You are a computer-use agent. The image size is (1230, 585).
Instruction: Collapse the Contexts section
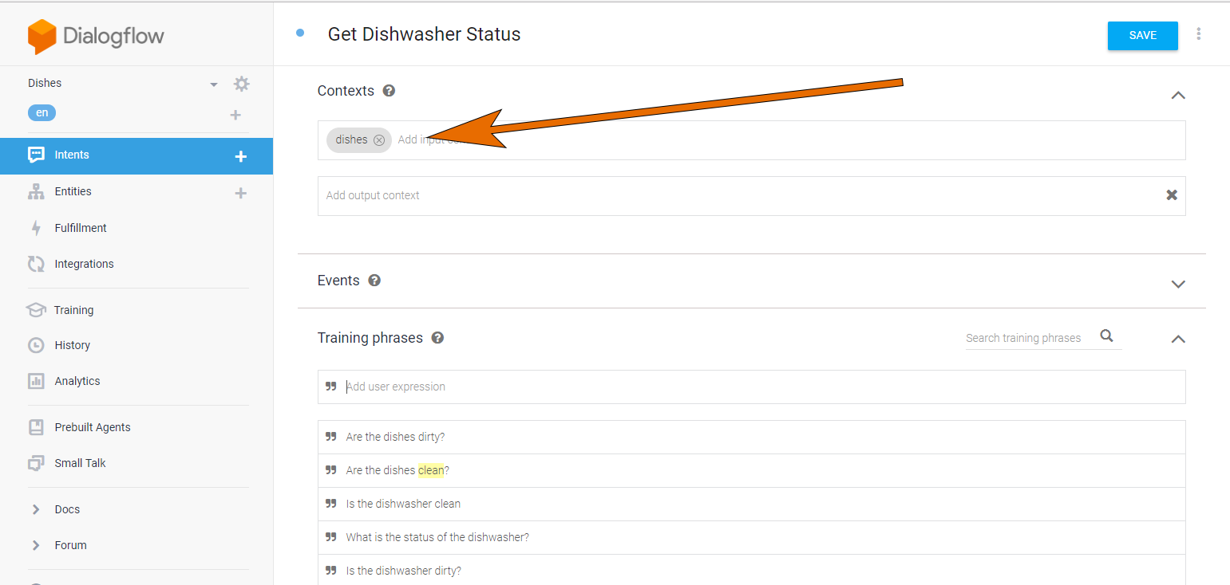(1177, 95)
